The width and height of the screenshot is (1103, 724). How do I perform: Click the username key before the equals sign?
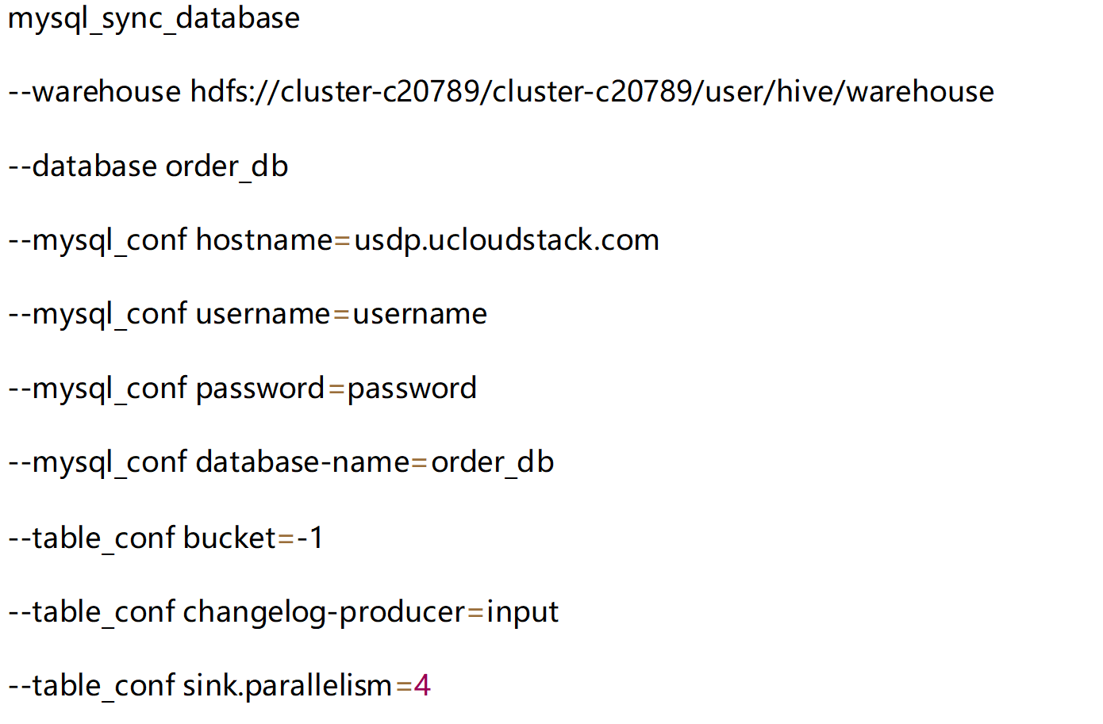pos(263,315)
